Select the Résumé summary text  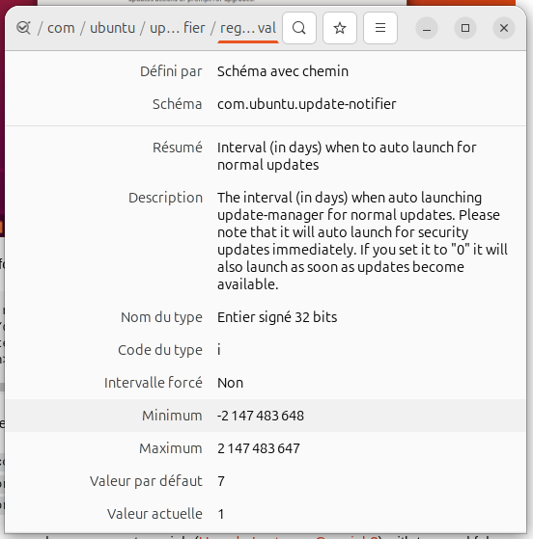(x=347, y=156)
